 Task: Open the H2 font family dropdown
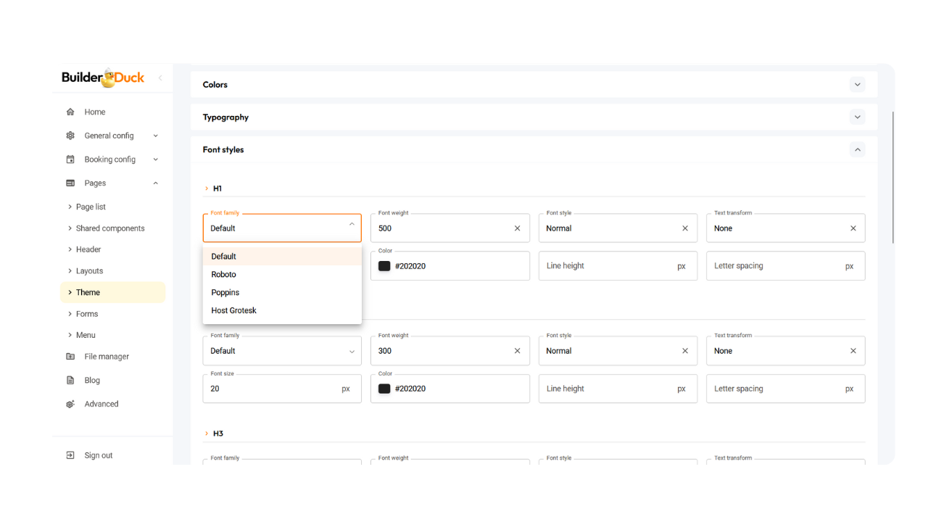pos(281,351)
